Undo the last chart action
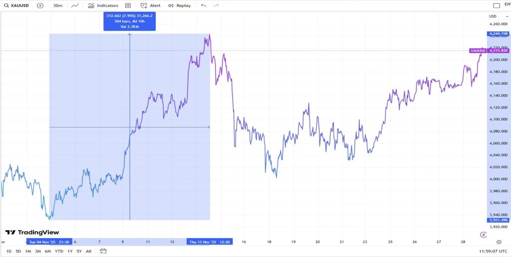The height and width of the screenshot is (257, 511). click(x=203, y=5)
